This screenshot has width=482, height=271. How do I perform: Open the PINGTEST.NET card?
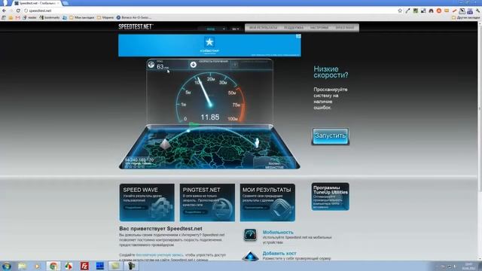click(x=207, y=202)
